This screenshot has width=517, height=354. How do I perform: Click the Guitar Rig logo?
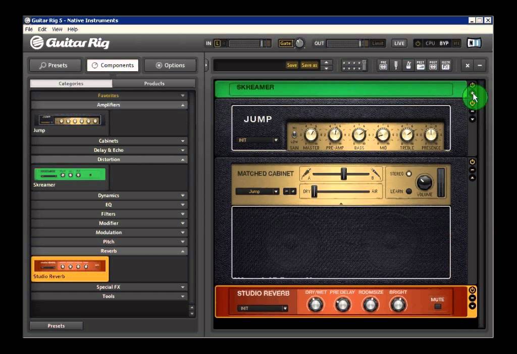pyautogui.click(x=70, y=42)
